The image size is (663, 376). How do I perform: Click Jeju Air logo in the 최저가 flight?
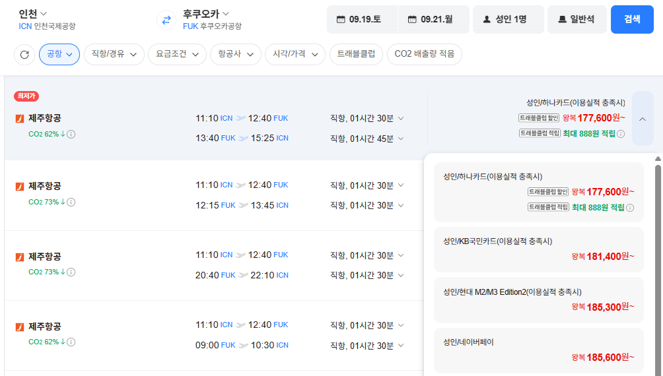20,119
